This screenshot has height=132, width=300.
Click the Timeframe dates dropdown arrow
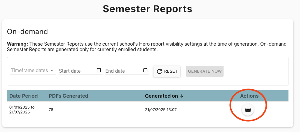(52, 71)
